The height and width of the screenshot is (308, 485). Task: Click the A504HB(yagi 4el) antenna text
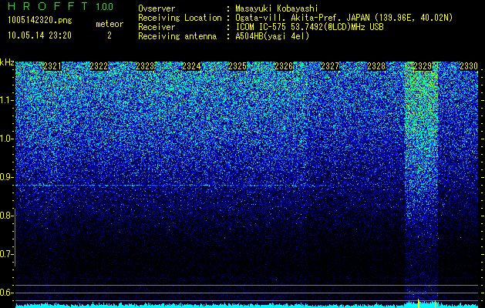click(272, 36)
